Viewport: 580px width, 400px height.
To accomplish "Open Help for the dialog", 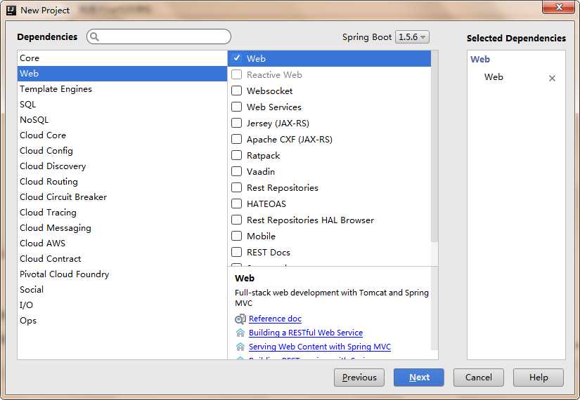I will 539,377.
